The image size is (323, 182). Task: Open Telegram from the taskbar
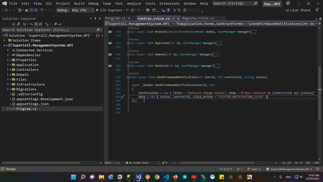185,177
